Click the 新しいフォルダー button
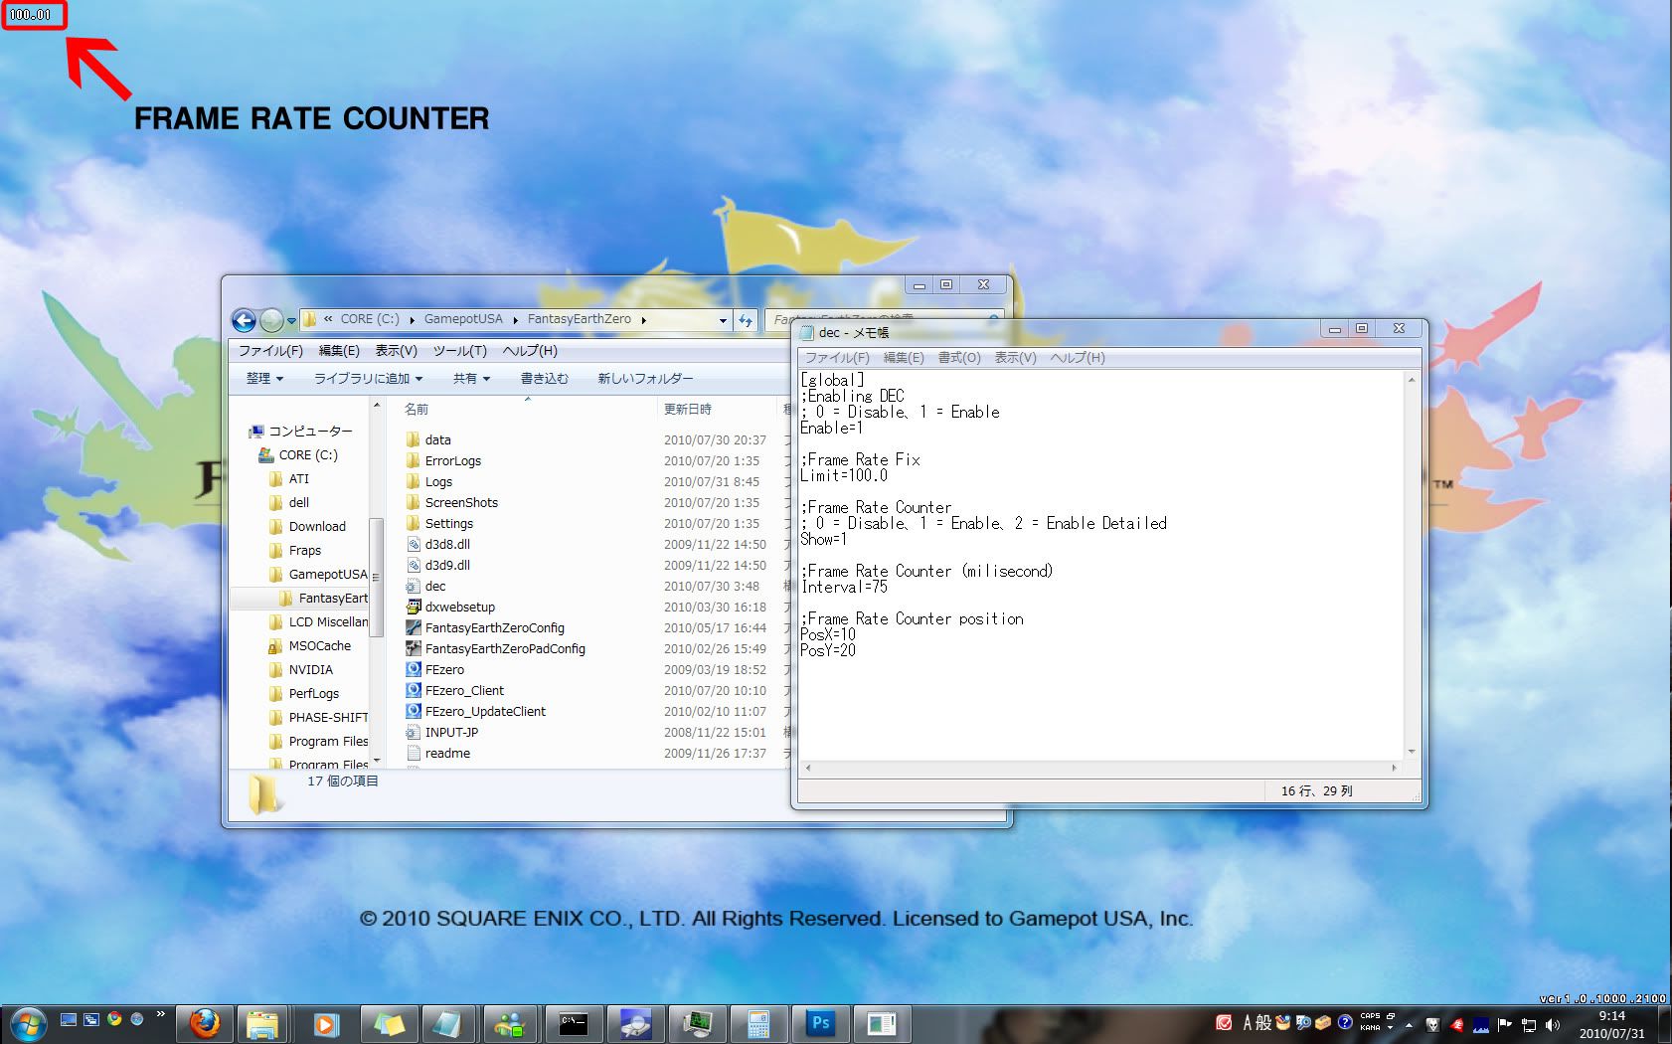 tap(645, 378)
